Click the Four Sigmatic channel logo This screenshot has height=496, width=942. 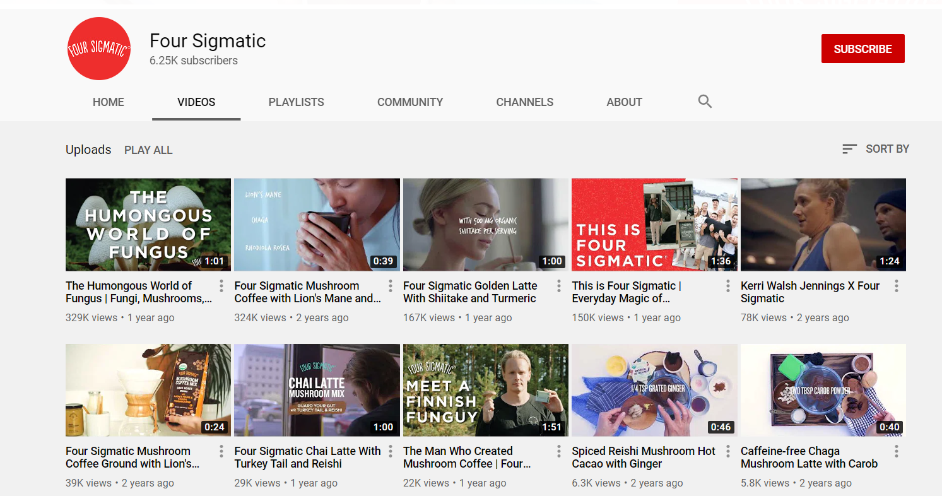point(99,49)
